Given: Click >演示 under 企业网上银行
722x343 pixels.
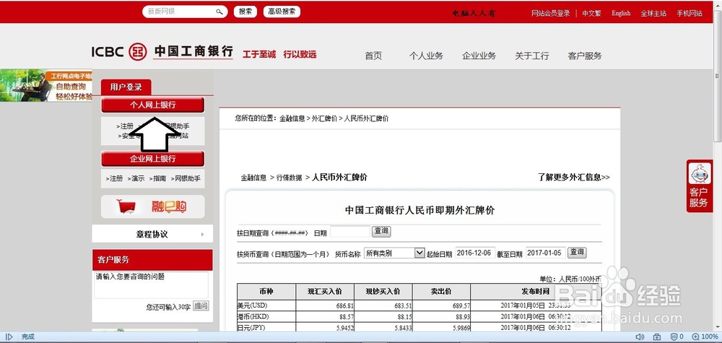Looking at the screenshot, I should point(136,178).
